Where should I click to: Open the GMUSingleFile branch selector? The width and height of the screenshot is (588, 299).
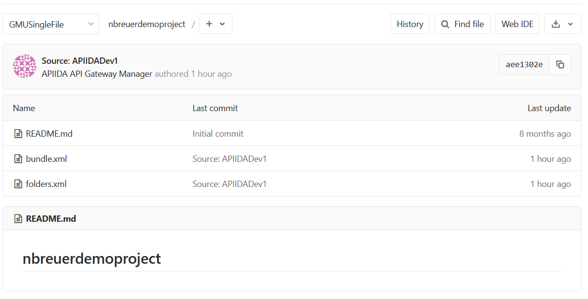point(50,23)
